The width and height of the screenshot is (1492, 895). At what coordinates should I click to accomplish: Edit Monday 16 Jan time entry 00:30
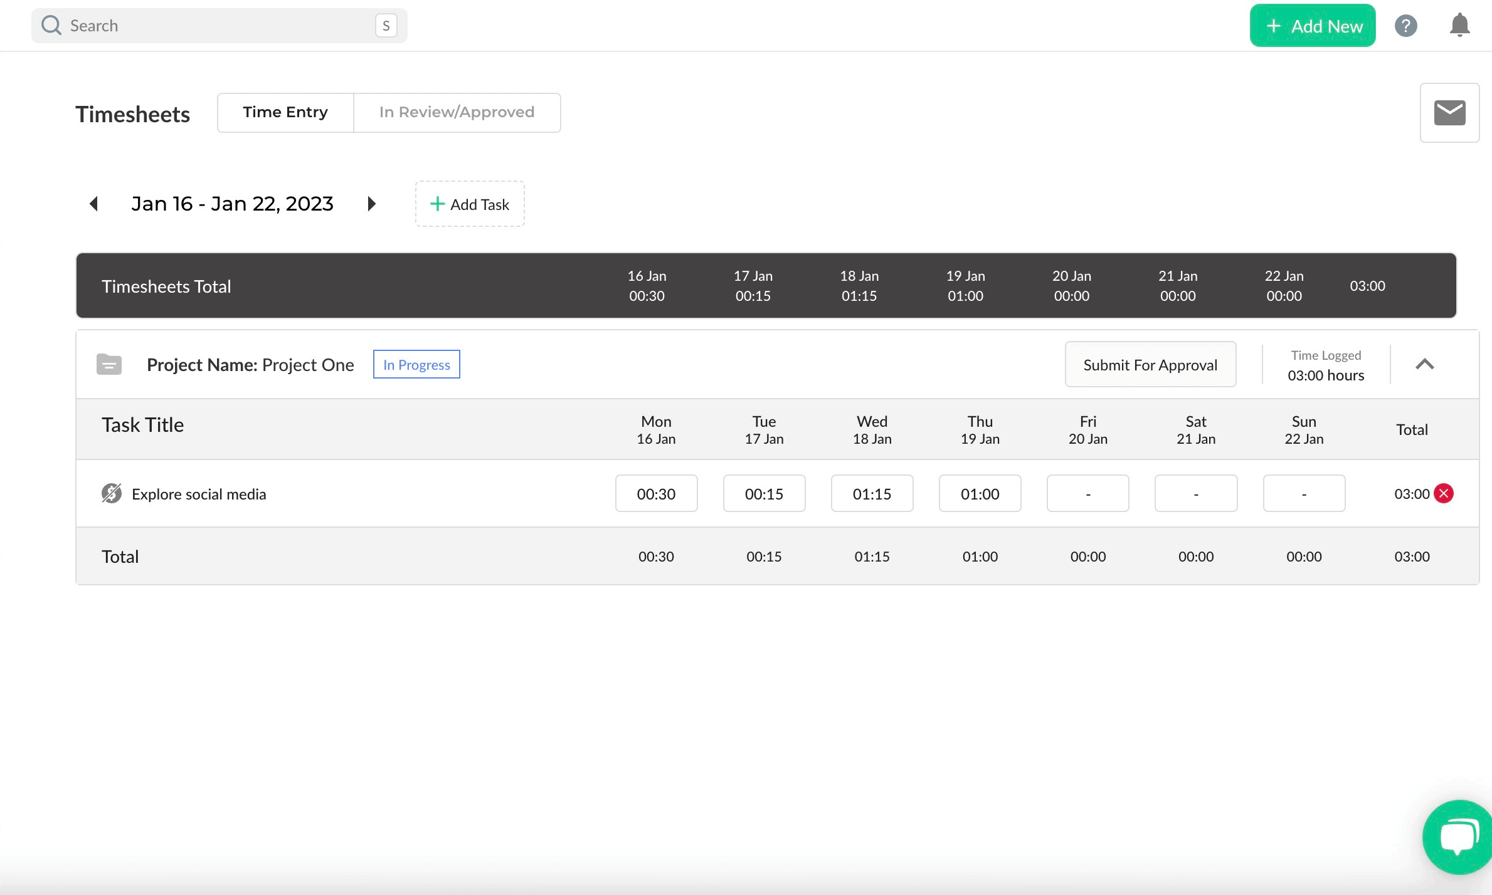coord(656,493)
